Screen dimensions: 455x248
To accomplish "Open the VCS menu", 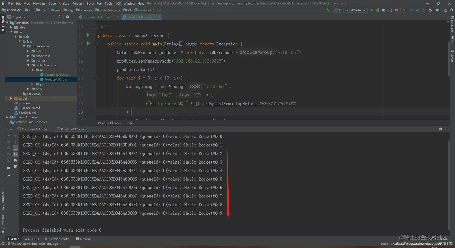I will [x=118, y=3].
